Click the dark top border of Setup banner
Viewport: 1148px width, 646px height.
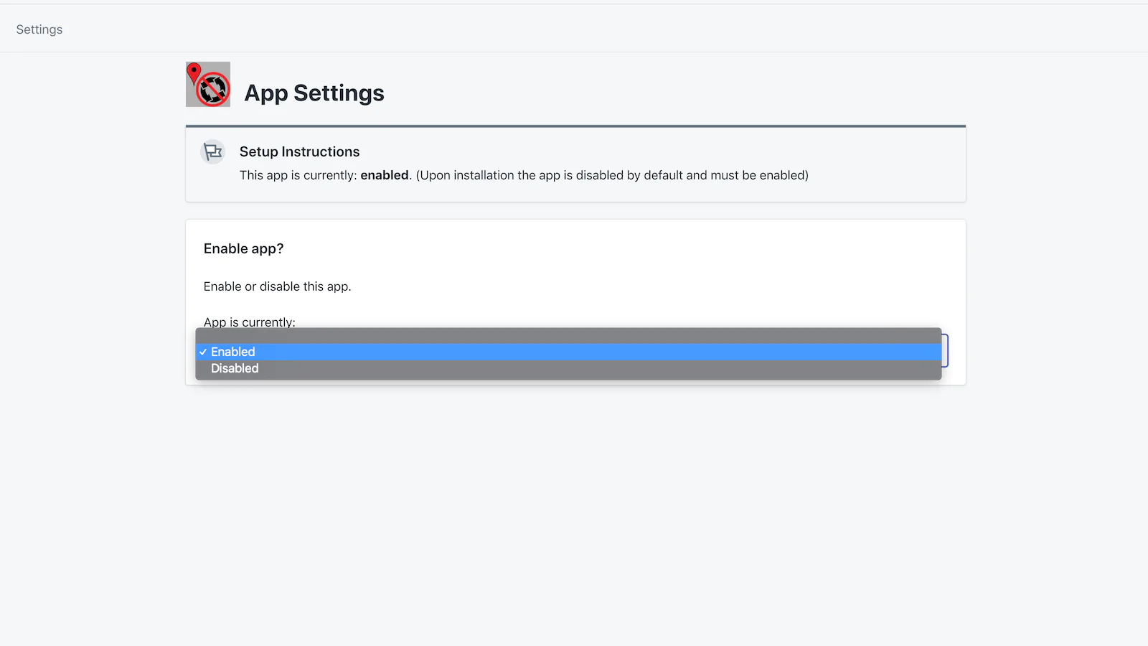[575, 126]
